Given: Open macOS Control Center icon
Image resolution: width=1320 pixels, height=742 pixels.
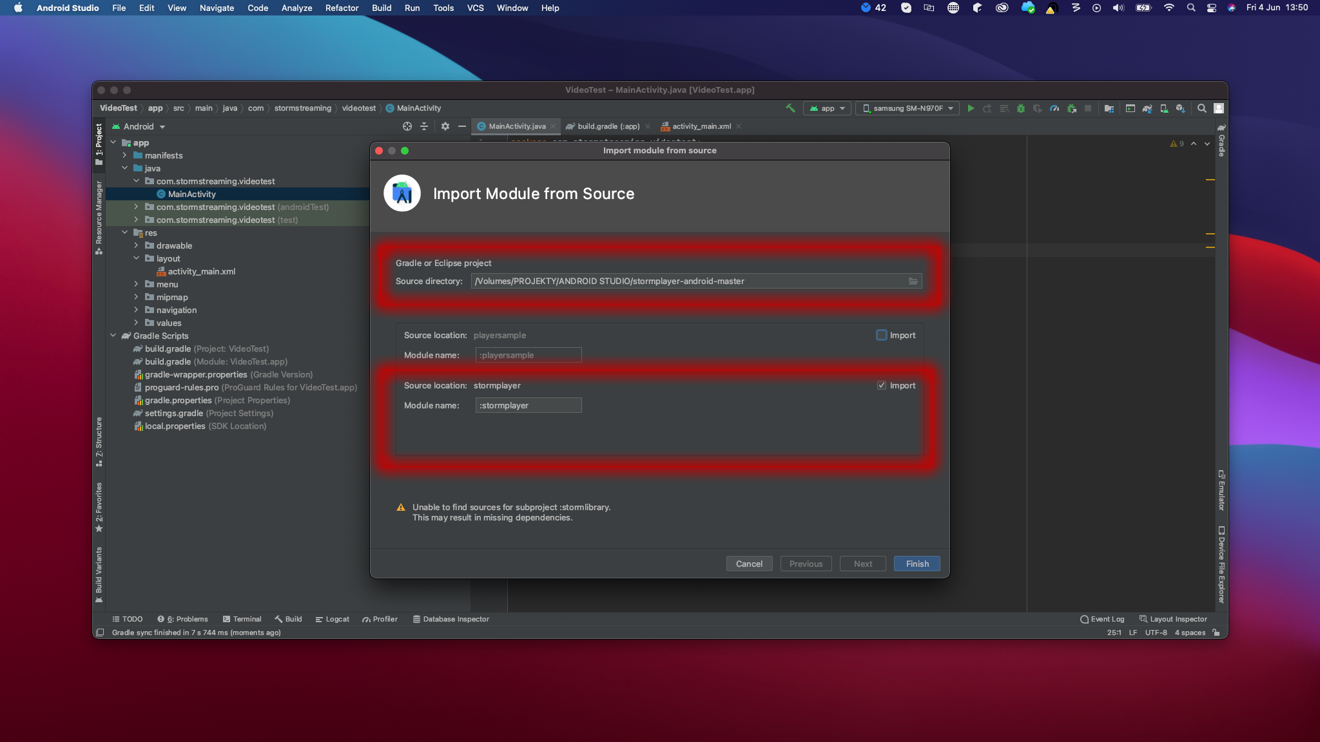Looking at the screenshot, I should click(1212, 8).
